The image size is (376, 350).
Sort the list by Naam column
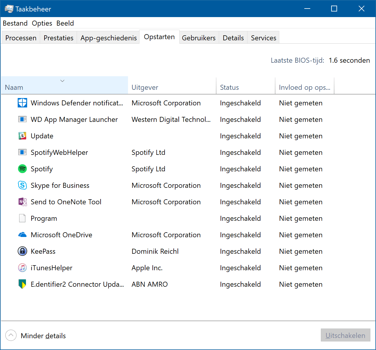[64, 85]
